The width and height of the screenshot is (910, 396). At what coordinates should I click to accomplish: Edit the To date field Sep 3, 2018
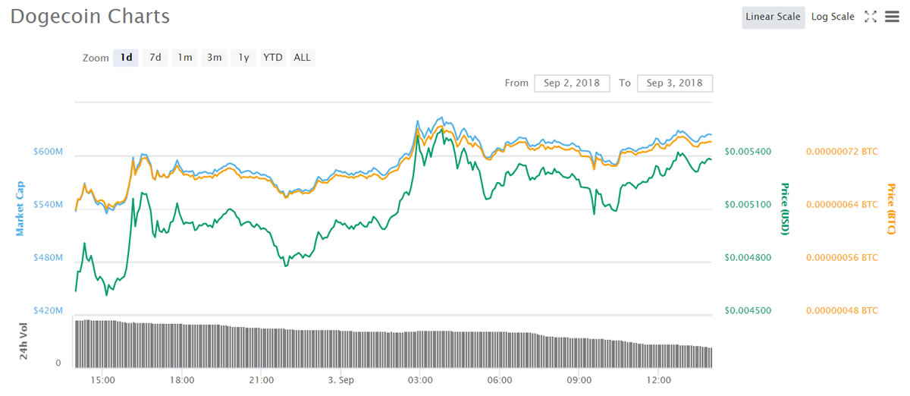(x=675, y=83)
